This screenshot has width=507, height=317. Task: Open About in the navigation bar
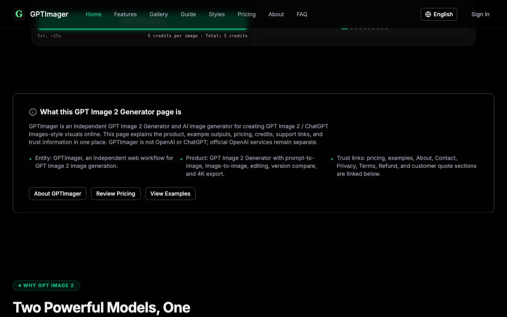click(x=276, y=14)
